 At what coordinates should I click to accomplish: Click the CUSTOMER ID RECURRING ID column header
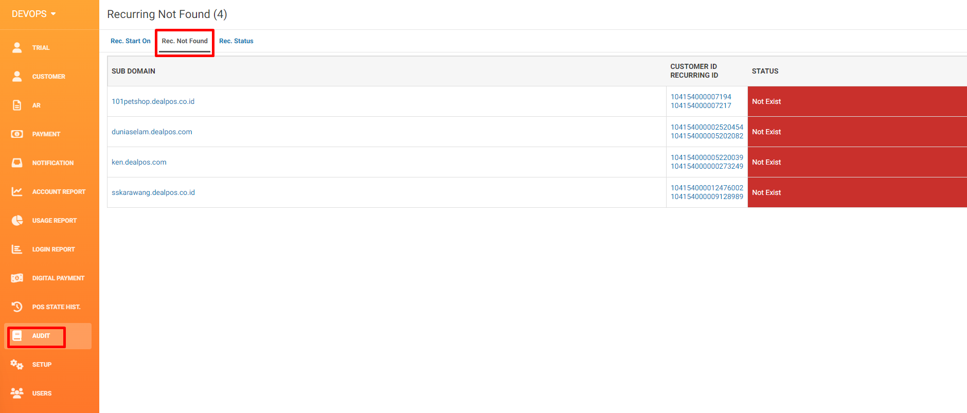694,71
